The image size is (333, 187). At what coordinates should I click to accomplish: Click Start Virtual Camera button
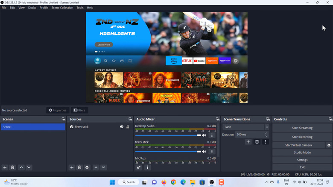(298, 145)
